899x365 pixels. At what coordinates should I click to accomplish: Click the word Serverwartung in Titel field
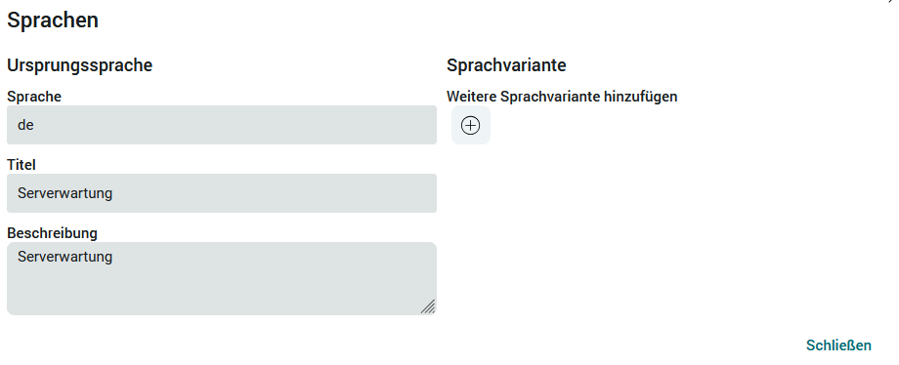(64, 193)
